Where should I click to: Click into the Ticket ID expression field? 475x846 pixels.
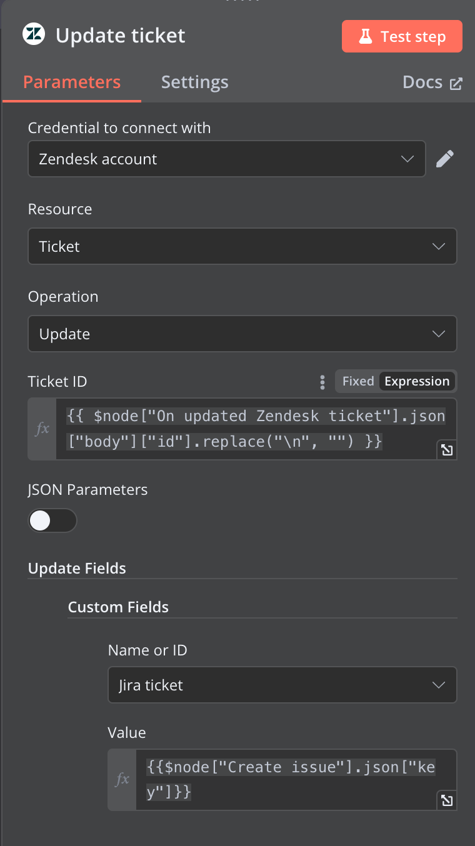[256, 429]
